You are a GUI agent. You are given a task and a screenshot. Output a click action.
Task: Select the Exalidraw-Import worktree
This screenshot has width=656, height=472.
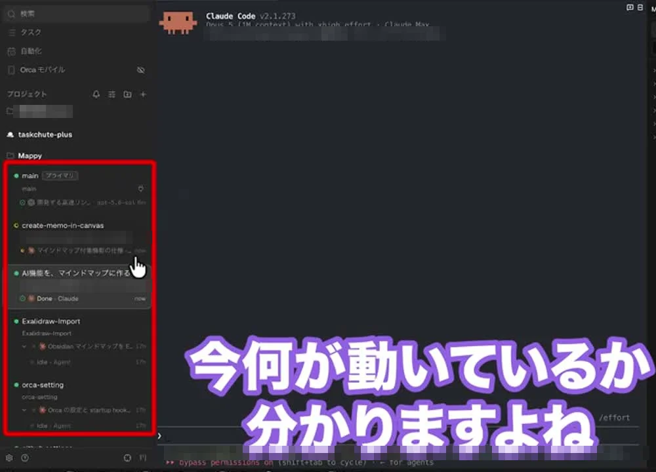pyautogui.click(x=51, y=321)
